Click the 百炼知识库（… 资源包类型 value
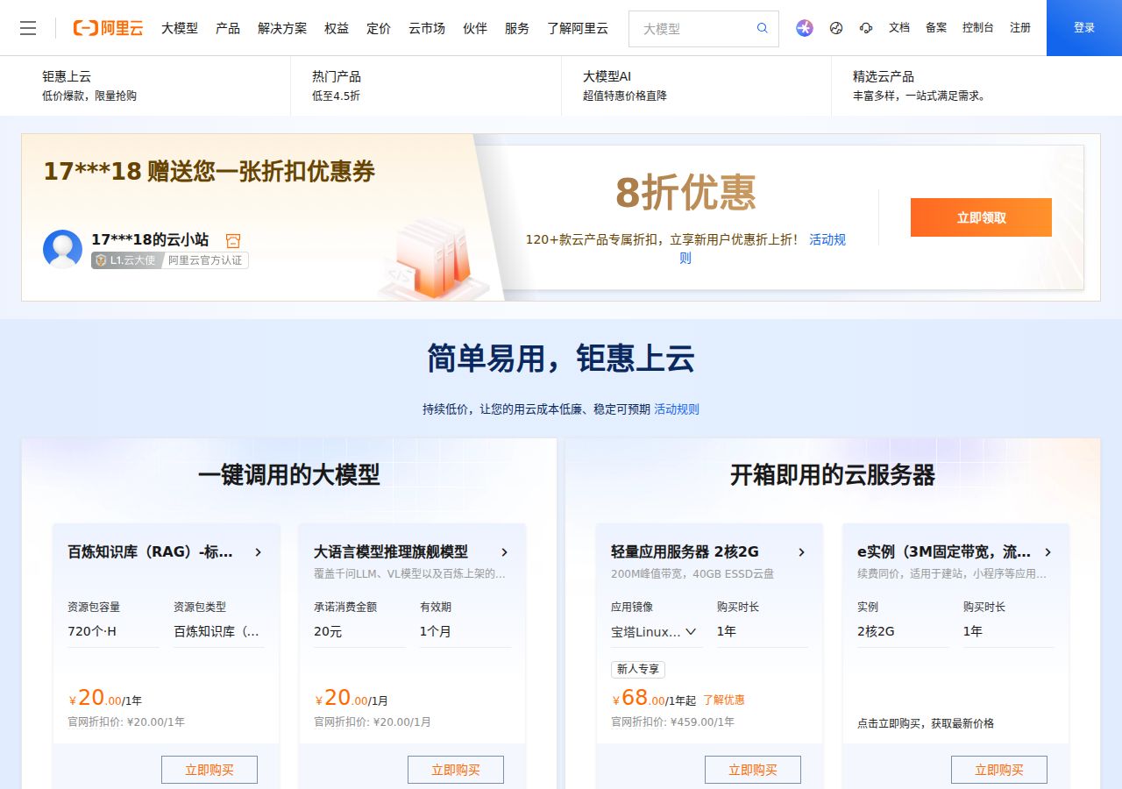The width and height of the screenshot is (1122, 789). [x=217, y=631]
